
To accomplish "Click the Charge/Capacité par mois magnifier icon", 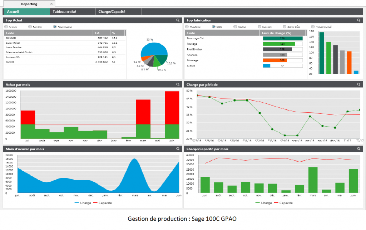I will pyautogui.click(x=359, y=149).
